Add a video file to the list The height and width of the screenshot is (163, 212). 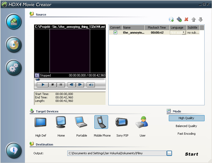(179, 19)
